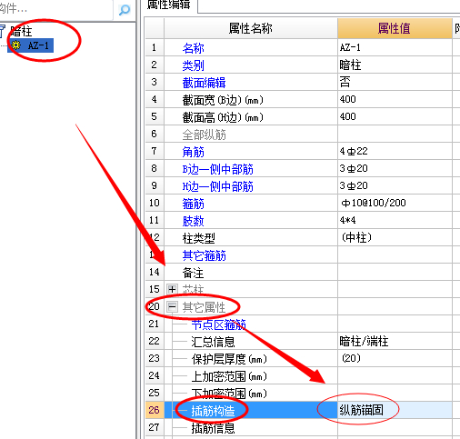Click row number 26 header
Screen dimensions: 460x439
pos(155,410)
